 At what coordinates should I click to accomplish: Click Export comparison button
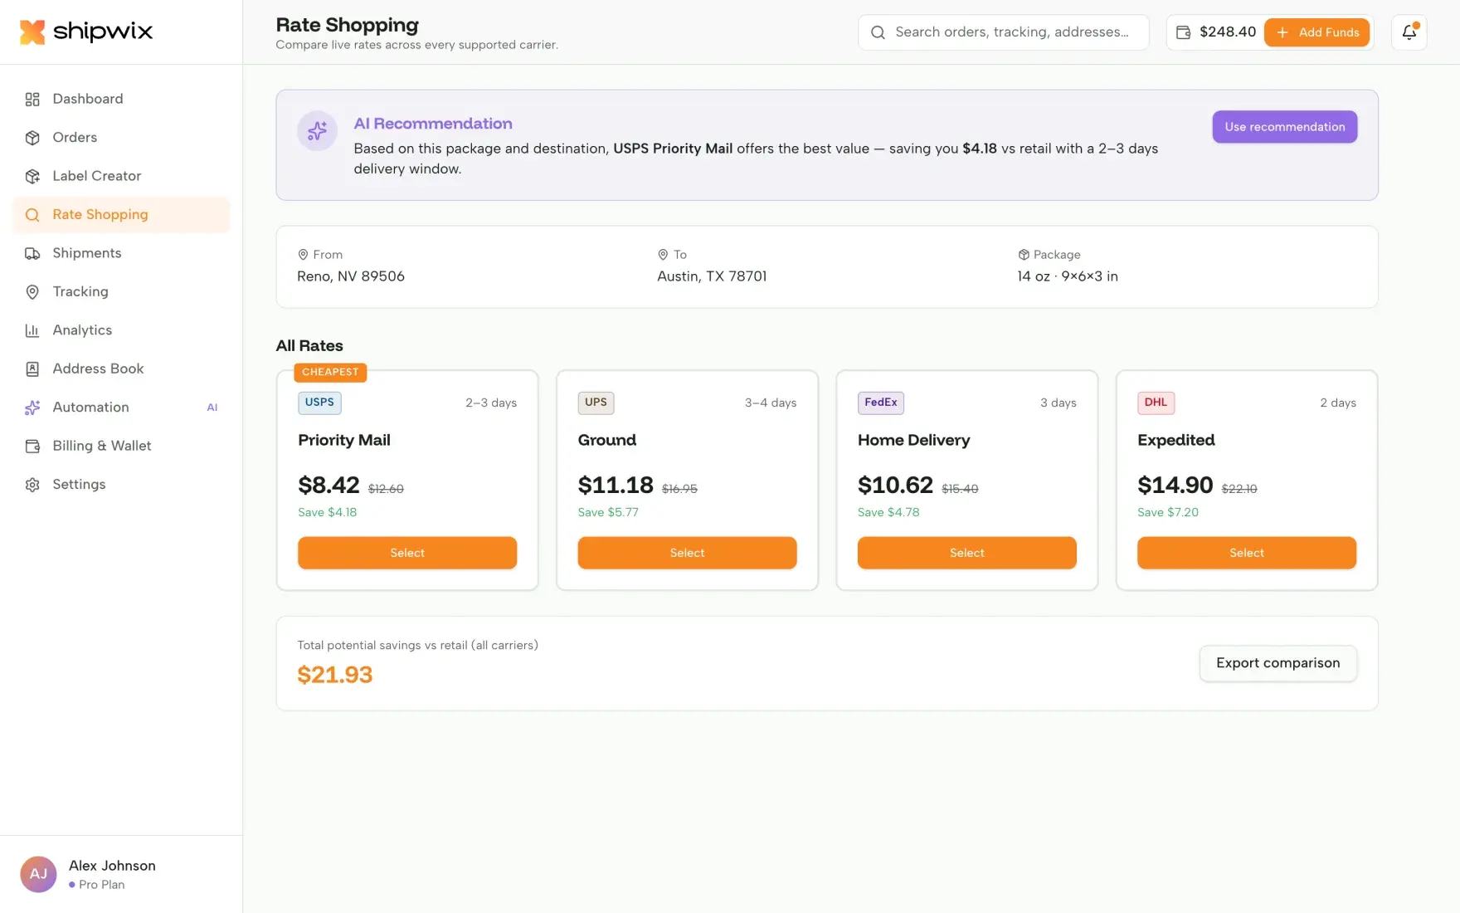pos(1278,664)
